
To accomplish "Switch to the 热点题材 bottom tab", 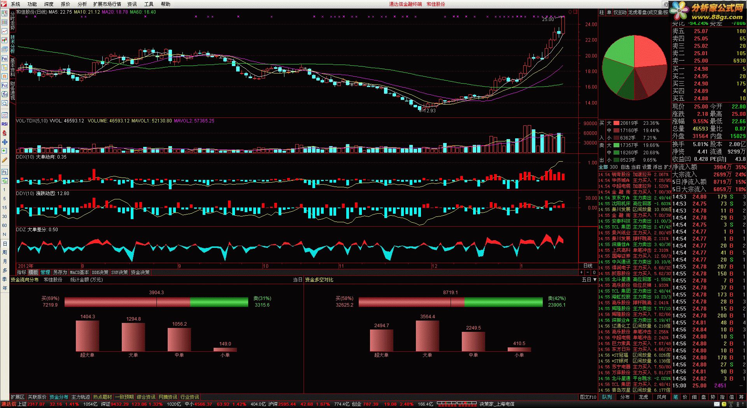I will point(103,397).
